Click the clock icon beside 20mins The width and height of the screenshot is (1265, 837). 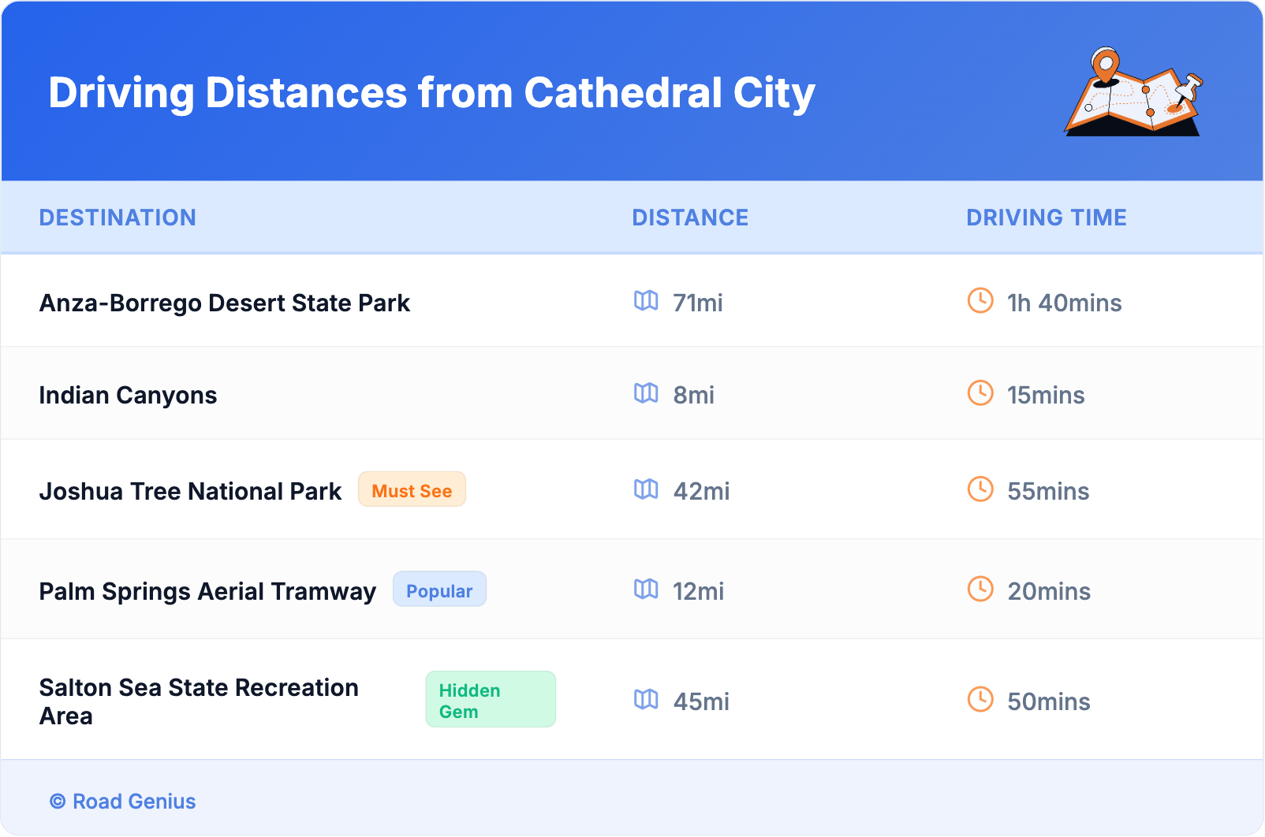click(x=980, y=590)
